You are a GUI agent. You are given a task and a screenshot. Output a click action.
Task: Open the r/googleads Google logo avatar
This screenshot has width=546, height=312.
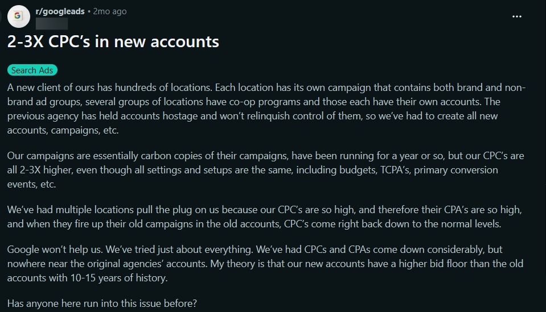coord(18,16)
